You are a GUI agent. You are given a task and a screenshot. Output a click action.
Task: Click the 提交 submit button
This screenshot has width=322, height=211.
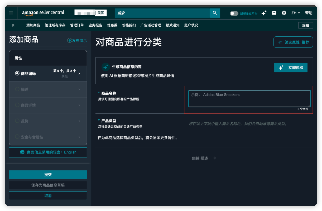tap(48, 175)
